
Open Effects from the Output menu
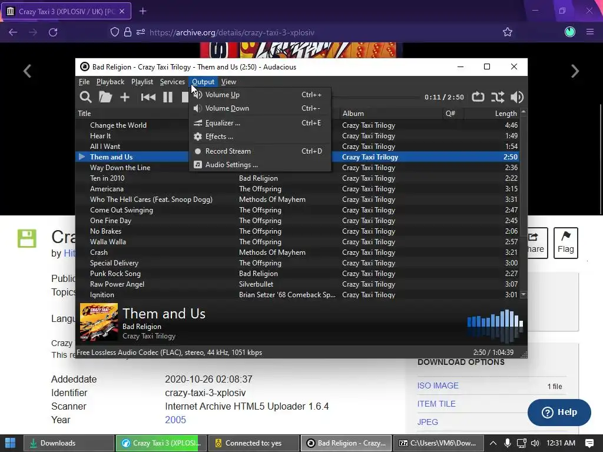pos(260,137)
